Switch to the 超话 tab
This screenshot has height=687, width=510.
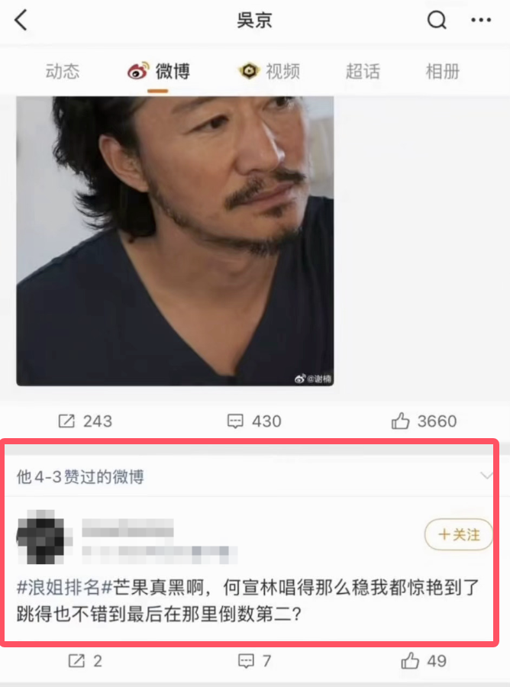coord(363,72)
